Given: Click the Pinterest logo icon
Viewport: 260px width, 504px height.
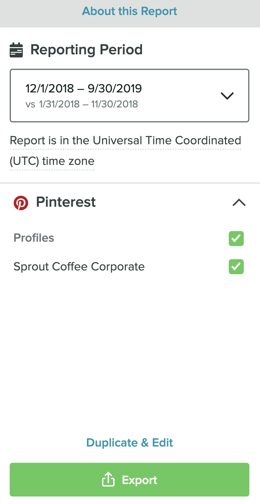Looking at the screenshot, I should pos(21,203).
